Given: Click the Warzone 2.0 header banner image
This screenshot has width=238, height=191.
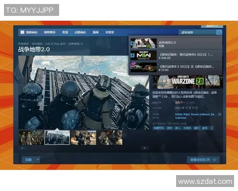Looking at the screenshot, I should click(x=188, y=82).
